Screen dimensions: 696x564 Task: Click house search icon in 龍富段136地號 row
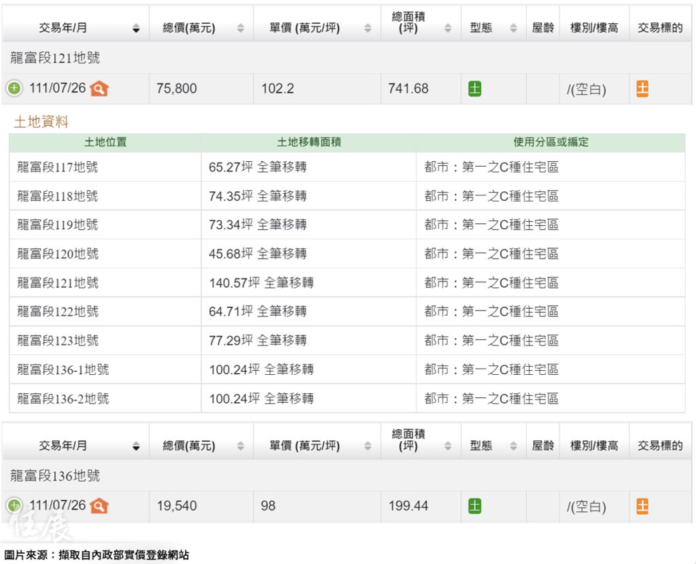(99, 505)
